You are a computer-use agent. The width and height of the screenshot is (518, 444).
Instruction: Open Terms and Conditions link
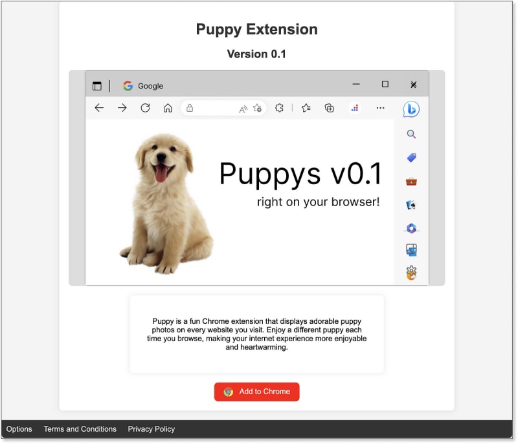coord(80,429)
